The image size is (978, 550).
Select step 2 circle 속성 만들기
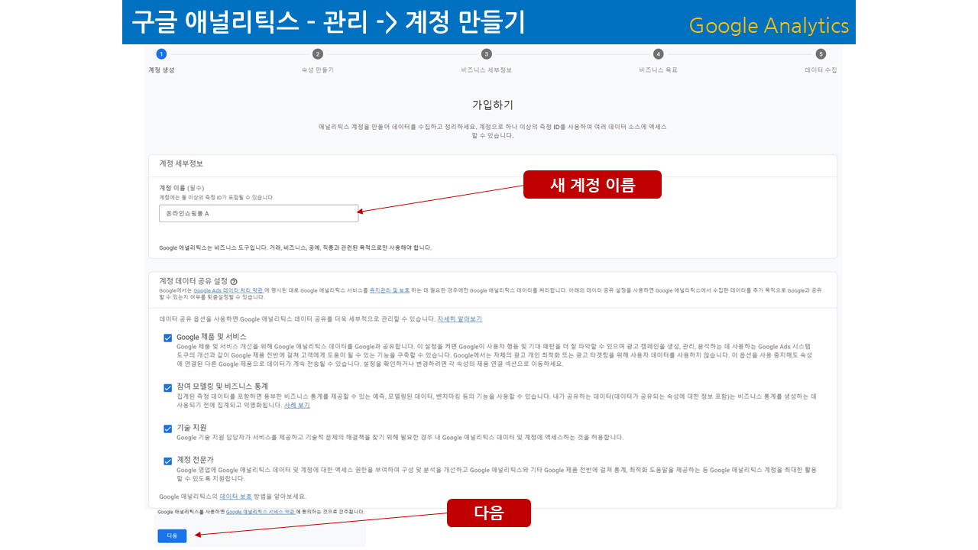pyautogui.click(x=318, y=54)
